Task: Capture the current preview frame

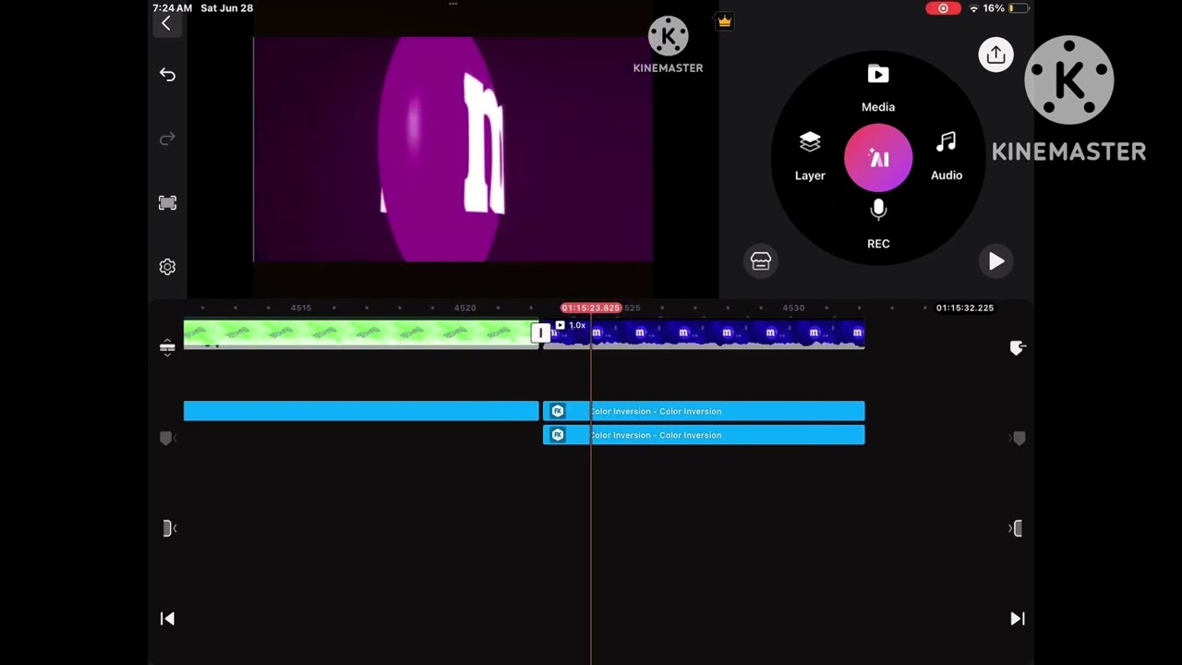Action: tap(167, 203)
